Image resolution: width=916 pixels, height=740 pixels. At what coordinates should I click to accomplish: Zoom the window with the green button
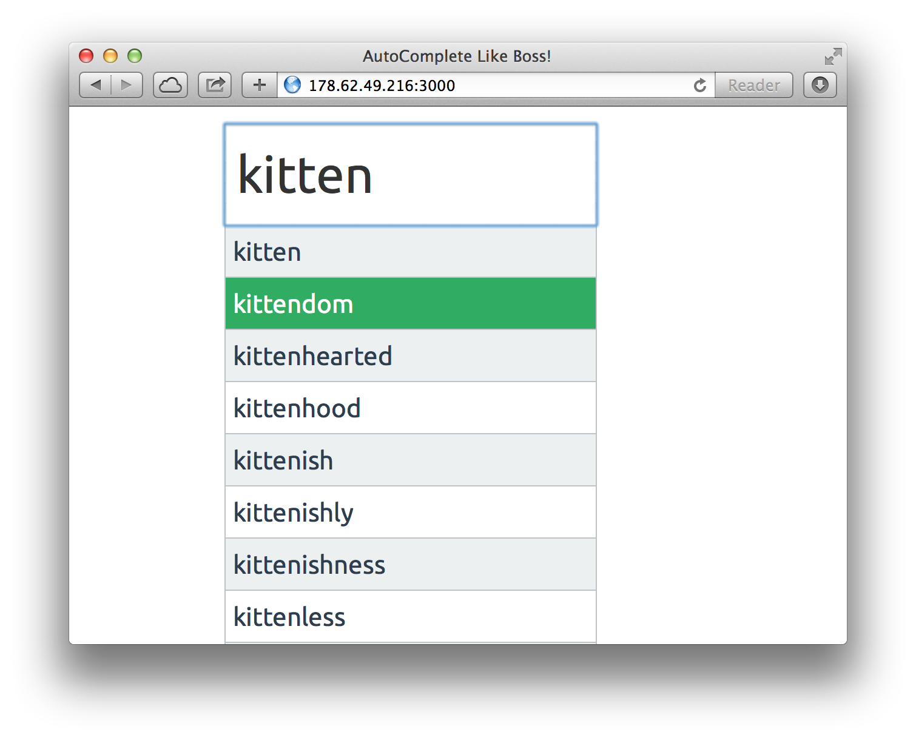tap(135, 56)
